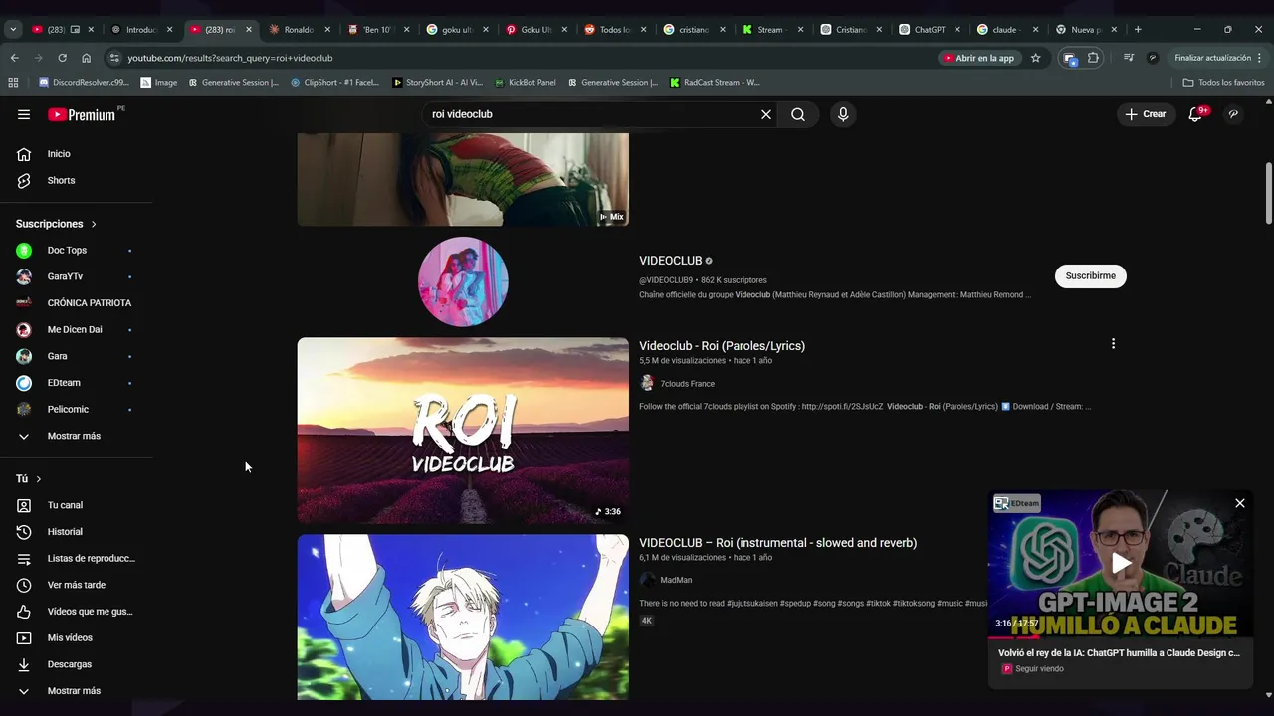
Task: Click the Suscribirme button for VIDEOCLUB
Action: tap(1090, 275)
